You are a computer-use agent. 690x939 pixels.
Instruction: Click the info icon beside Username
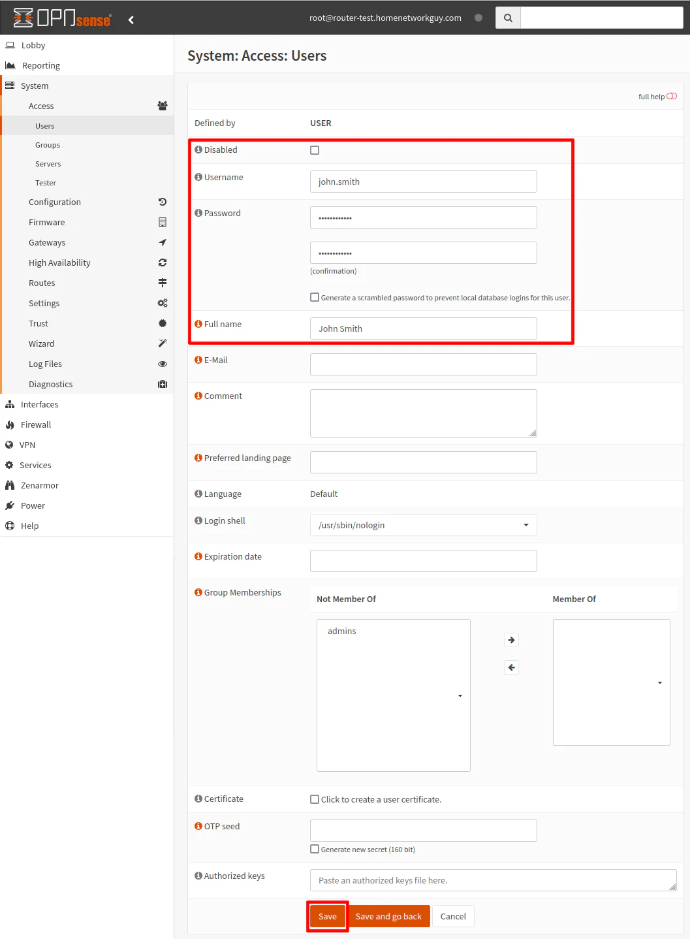click(x=198, y=177)
